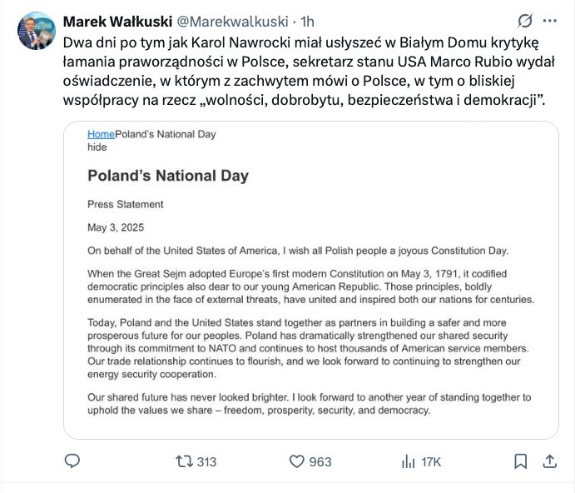This screenshot has height=493, width=575.
Task: Click the "hide" text in embedded statement
Action: (97, 147)
